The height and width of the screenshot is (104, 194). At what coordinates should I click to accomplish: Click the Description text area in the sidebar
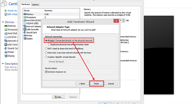point(11,69)
